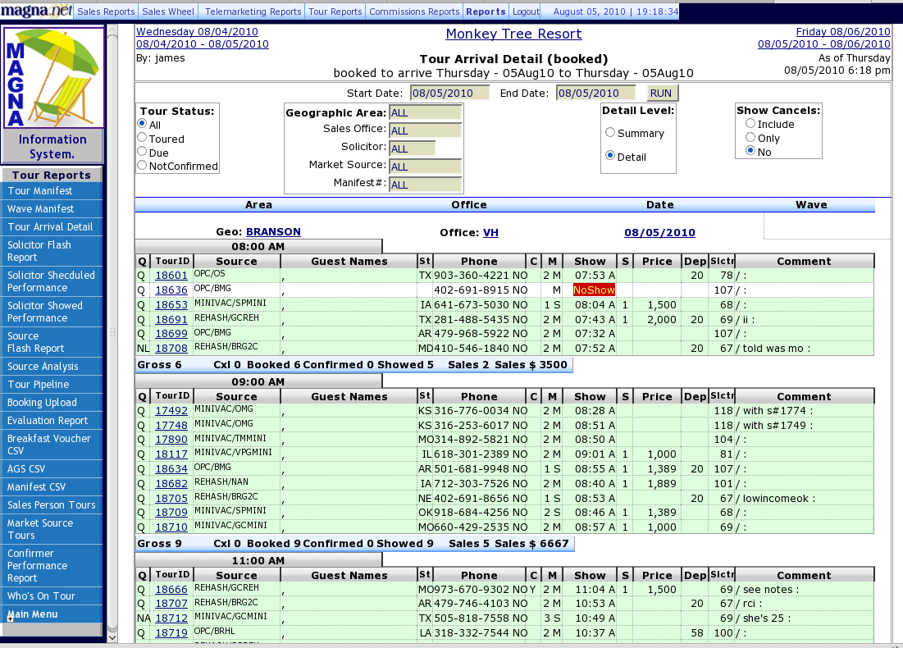Open Evaluation Report in sidebar
903x648 pixels.
pyautogui.click(x=52, y=421)
